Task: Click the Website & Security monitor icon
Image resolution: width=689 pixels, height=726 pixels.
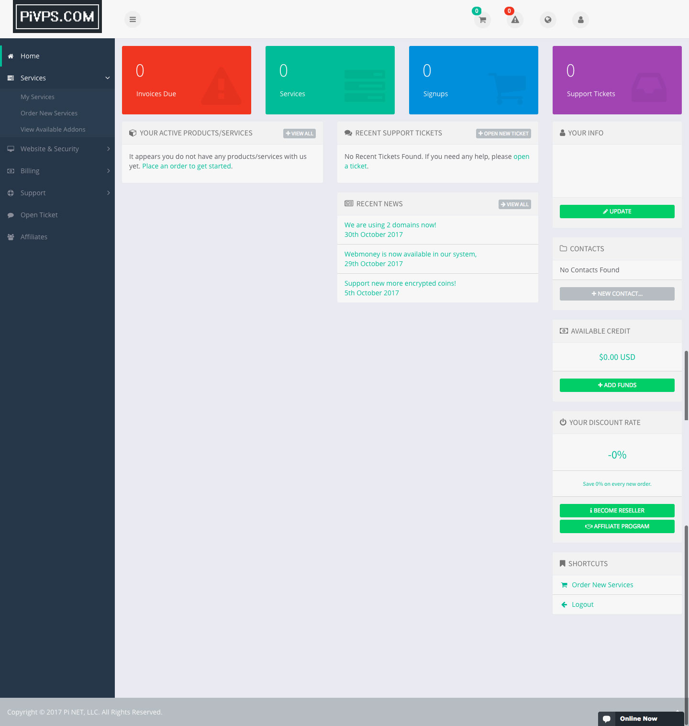Action: click(x=11, y=149)
